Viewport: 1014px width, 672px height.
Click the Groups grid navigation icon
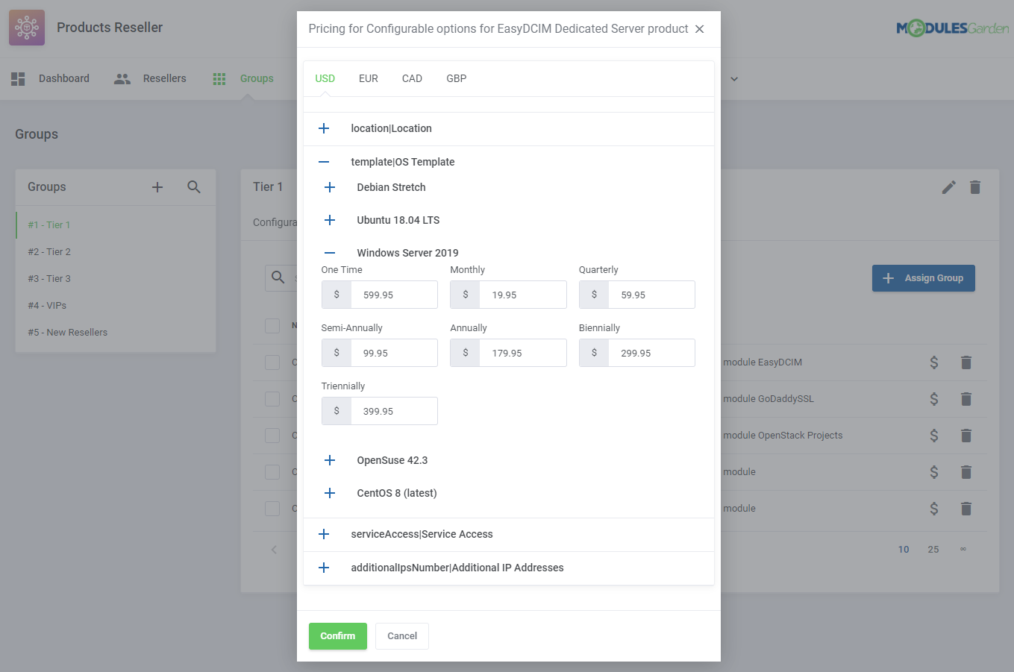point(219,78)
